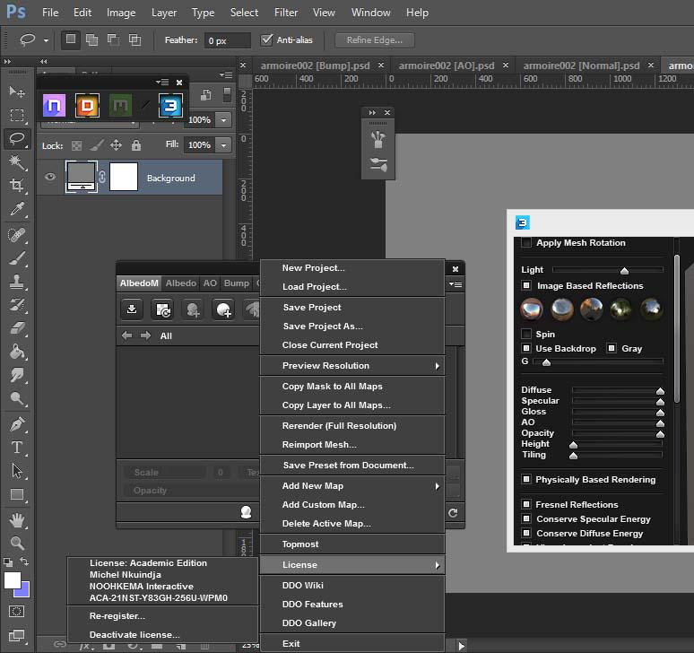The image size is (694, 653).
Task: Enable Apply Mesh Rotation checkbox
Action: [526, 242]
